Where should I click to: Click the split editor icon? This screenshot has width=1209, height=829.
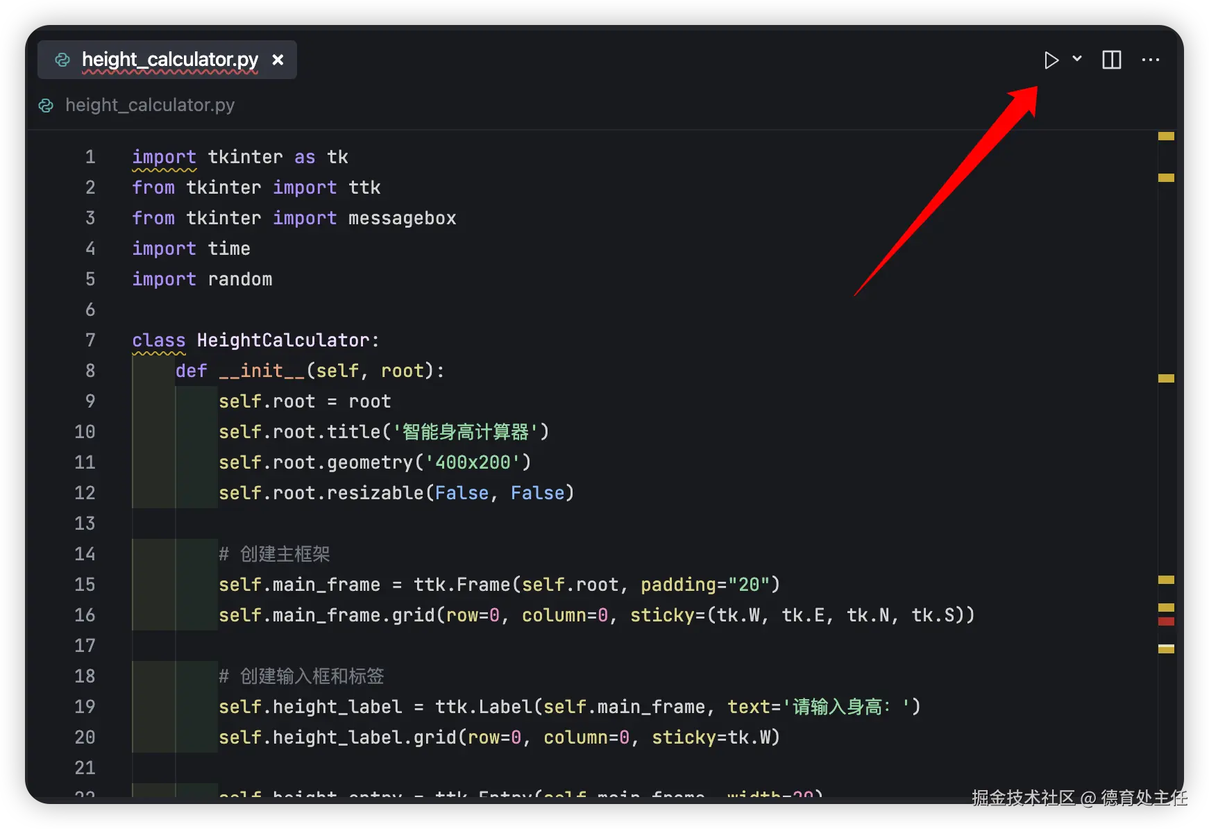pyautogui.click(x=1111, y=60)
